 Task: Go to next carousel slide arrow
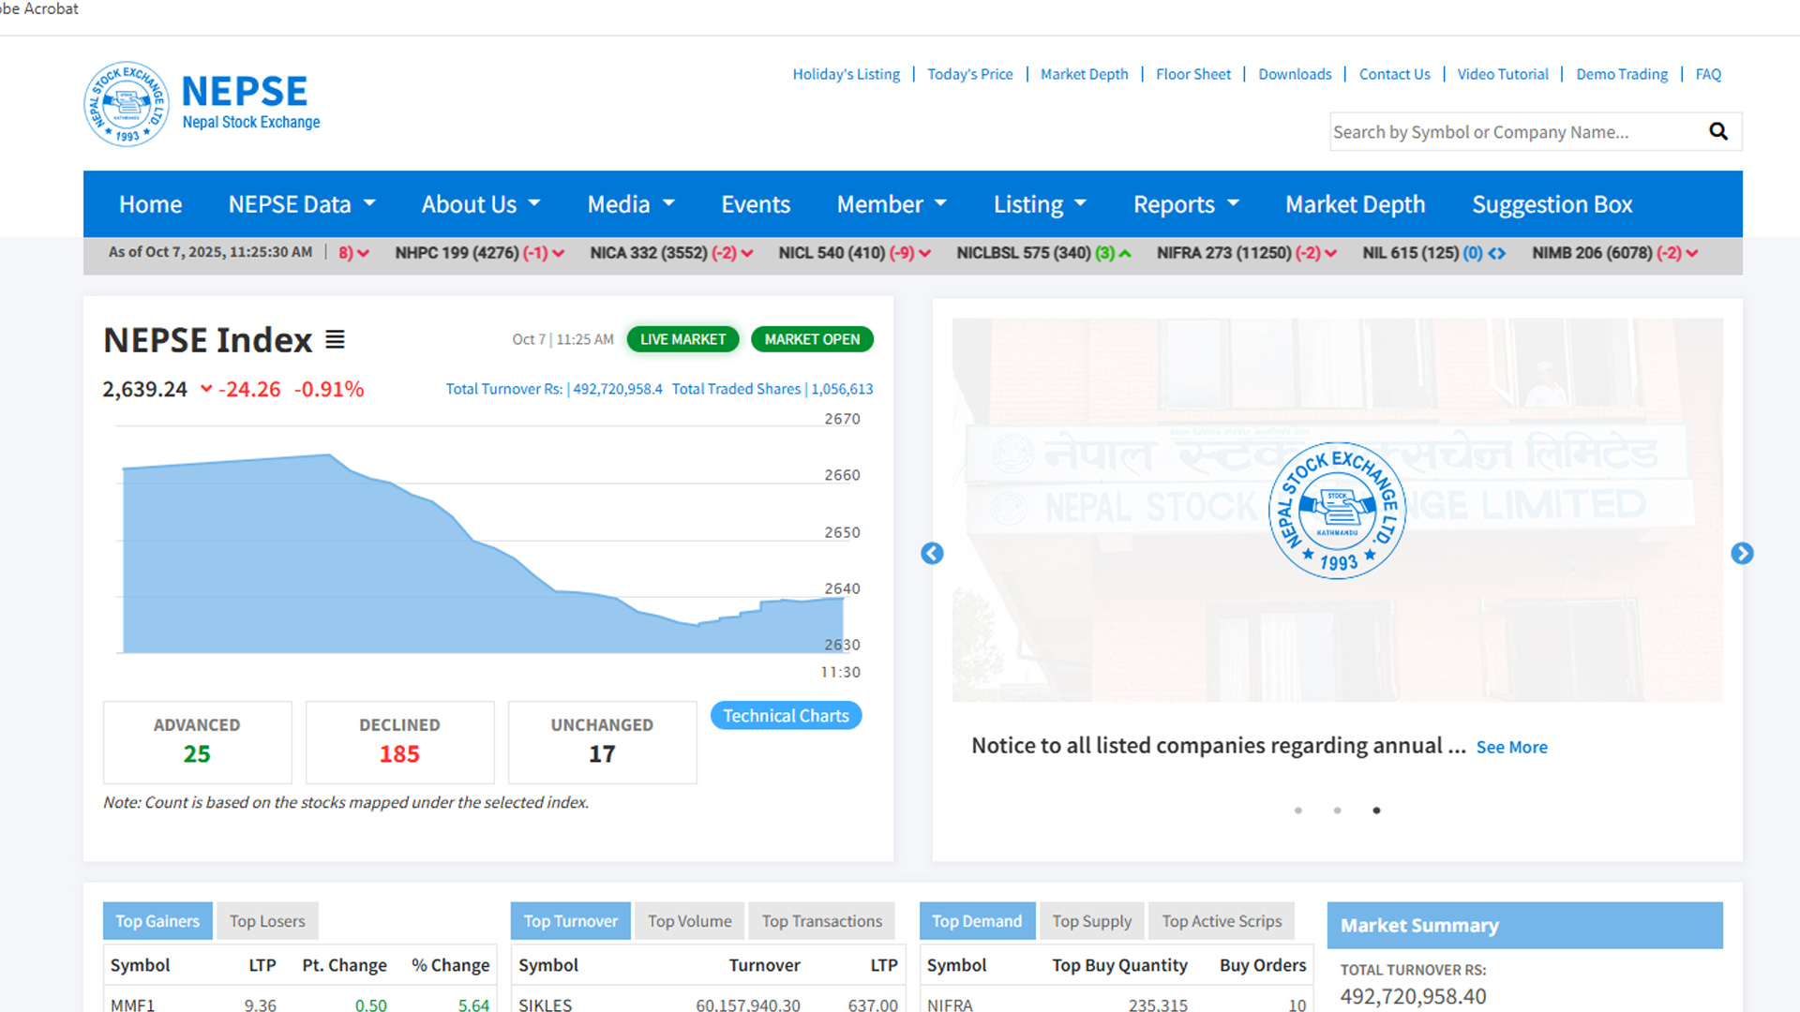(x=1742, y=554)
